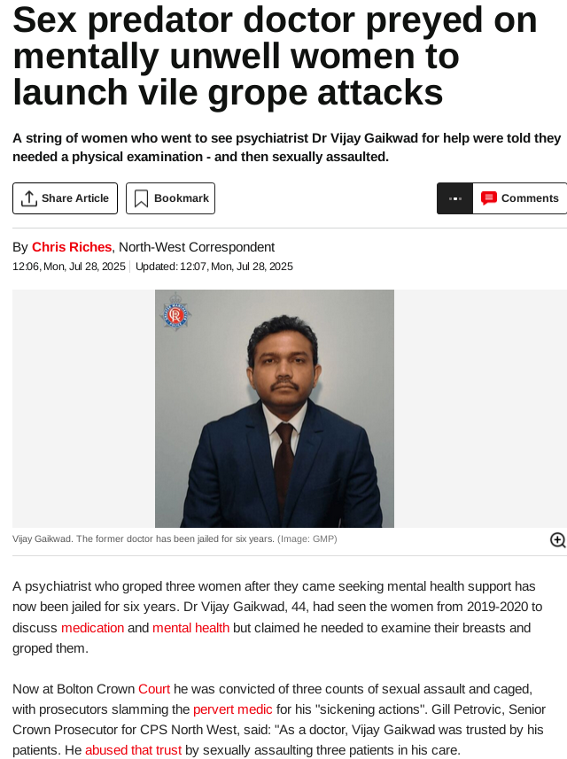Click the article headline text
This screenshot has height=759, width=567.
(x=275, y=56)
